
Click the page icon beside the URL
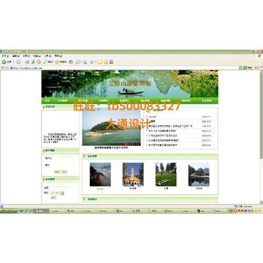tap(12, 68)
